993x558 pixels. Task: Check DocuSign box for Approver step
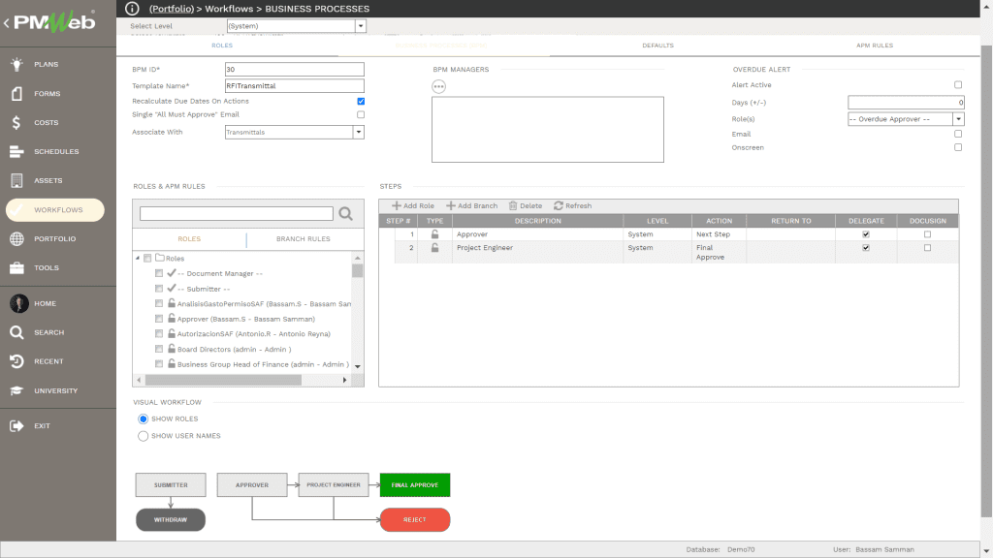coord(928,234)
